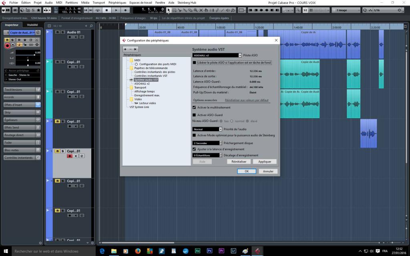Click Annuler to cancel device setup
Viewport: 410px width, 256px height.
tap(268, 171)
